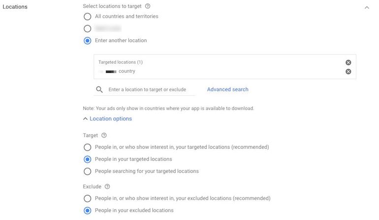
Task: Click help icon beside Select locations to target
Action: pyautogui.click(x=148, y=6)
